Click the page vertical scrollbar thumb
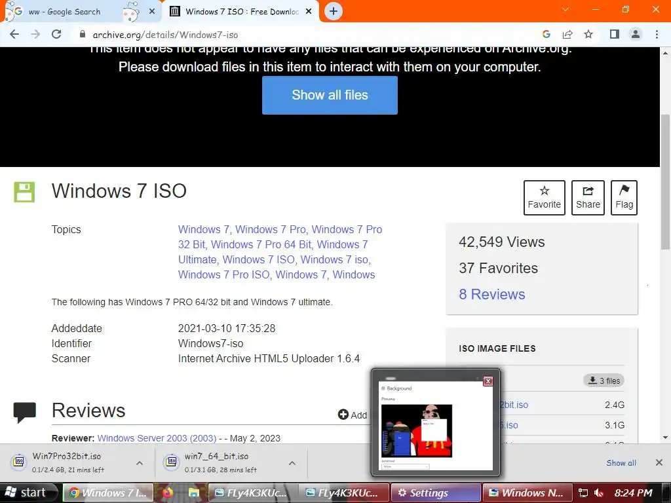 tap(665, 182)
